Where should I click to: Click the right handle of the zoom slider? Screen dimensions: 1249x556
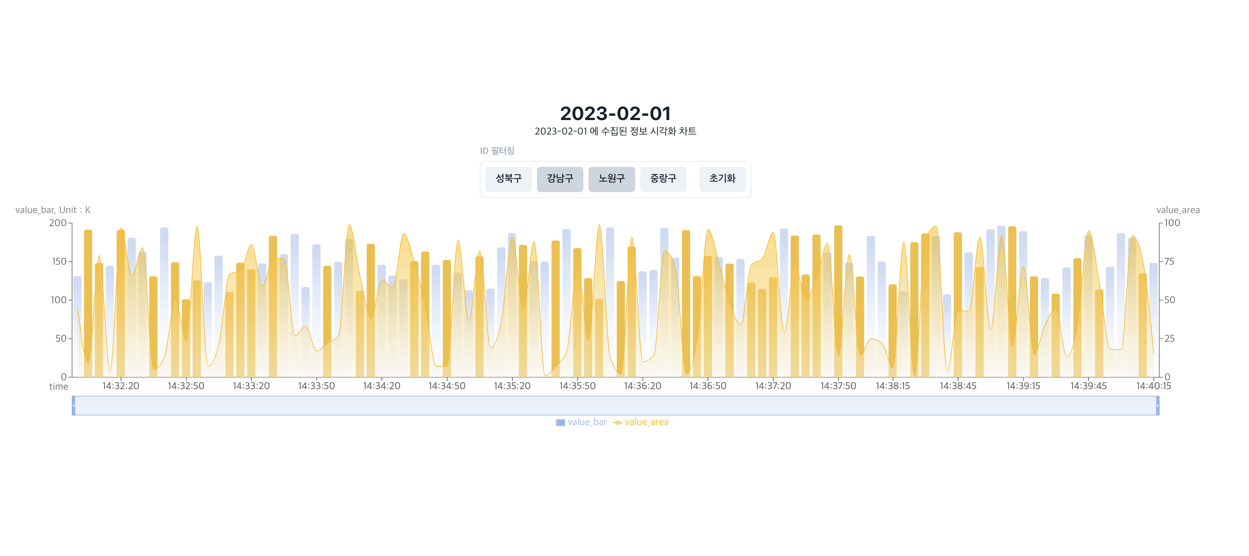(1157, 406)
